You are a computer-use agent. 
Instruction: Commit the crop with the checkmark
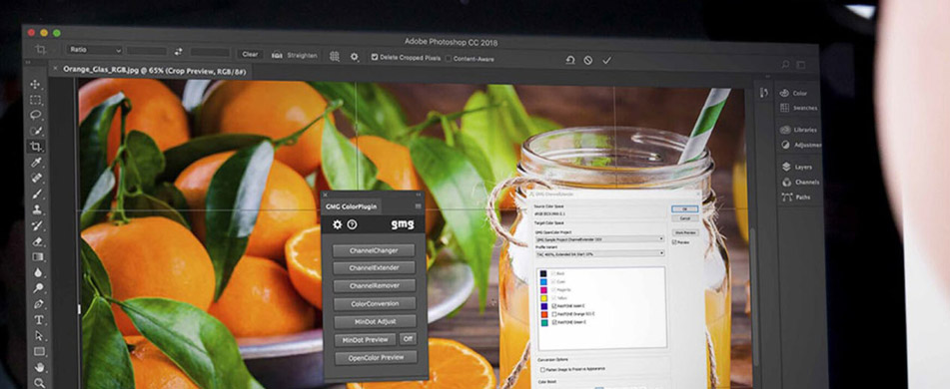tap(607, 61)
